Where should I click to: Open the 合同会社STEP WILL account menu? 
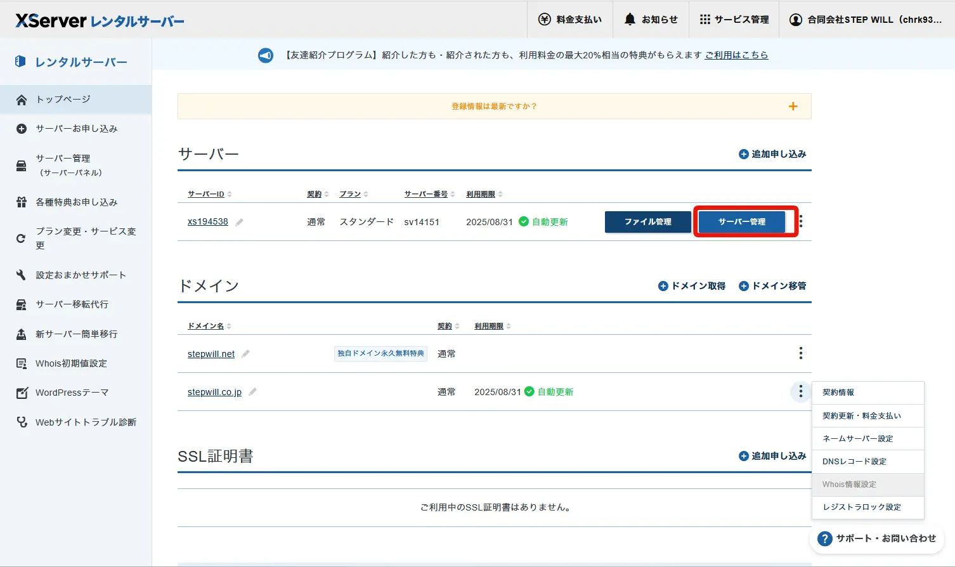click(866, 20)
